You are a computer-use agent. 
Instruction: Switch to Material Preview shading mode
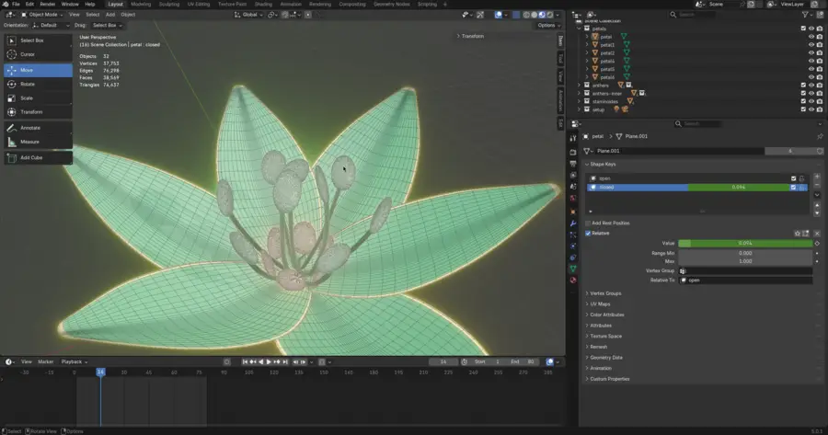(542, 15)
